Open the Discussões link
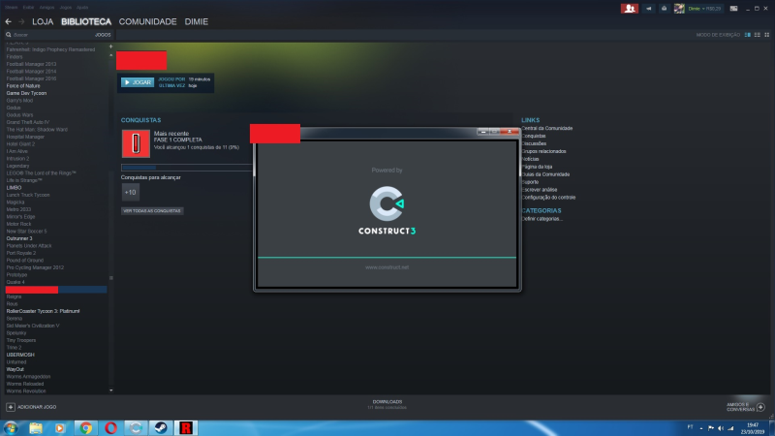Viewport: 775px width, 436px height. click(534, 143)
